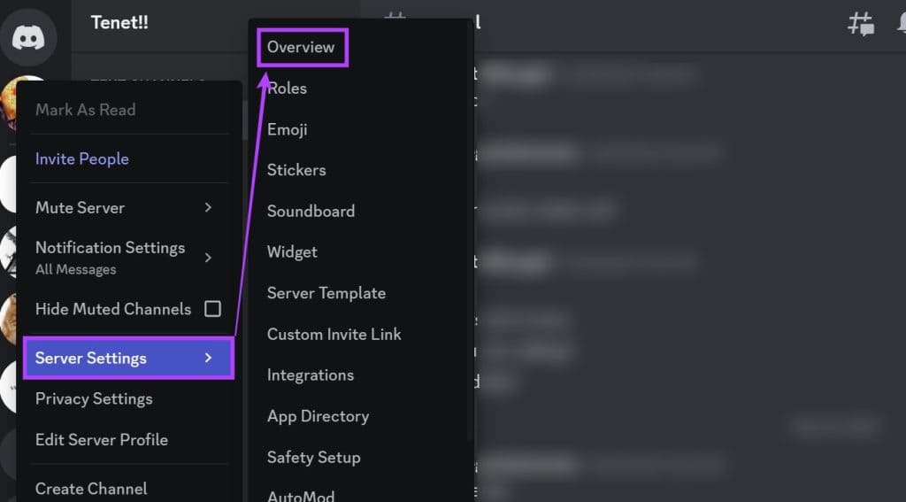The width and height of the screenshot is (906, 502).
Task: Click Edit Server Profile
Action: (x=102, y=439)
